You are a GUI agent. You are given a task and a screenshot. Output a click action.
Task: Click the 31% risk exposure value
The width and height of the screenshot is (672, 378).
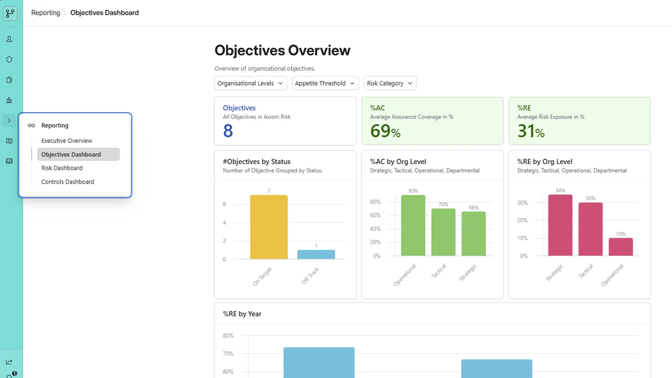click(x=531, y=131)
